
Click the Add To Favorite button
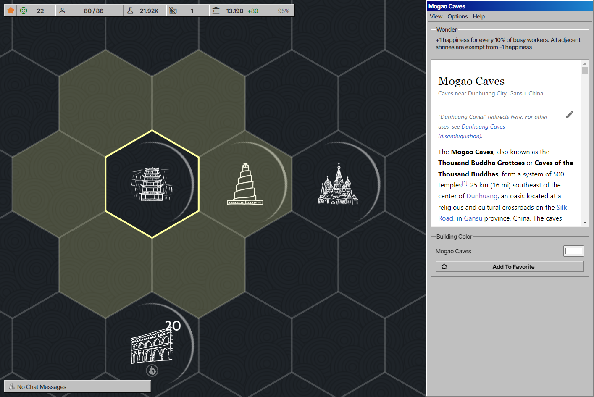coord(510,267)
